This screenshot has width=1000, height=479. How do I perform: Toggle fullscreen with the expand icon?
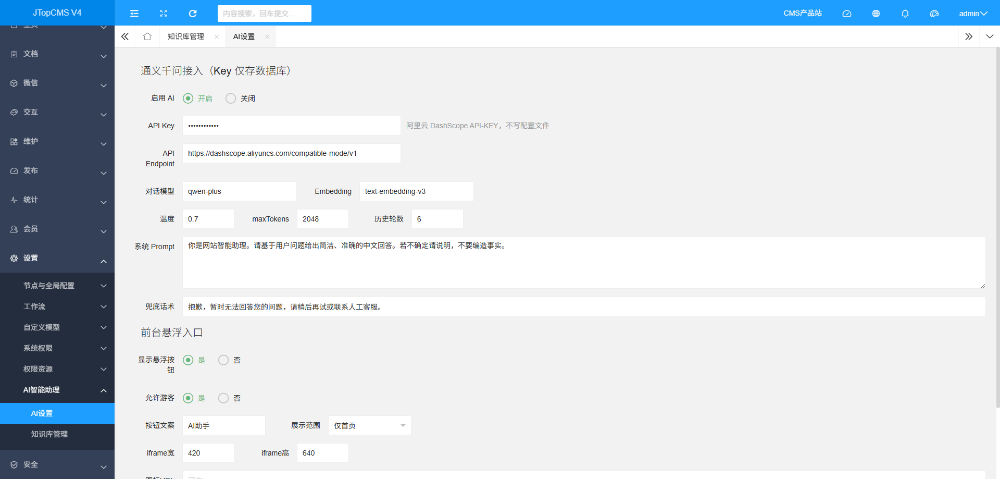pos(164,14)
